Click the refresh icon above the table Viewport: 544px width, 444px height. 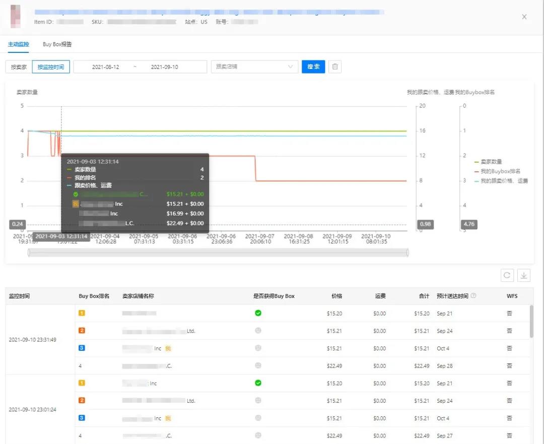click(507, 275)
